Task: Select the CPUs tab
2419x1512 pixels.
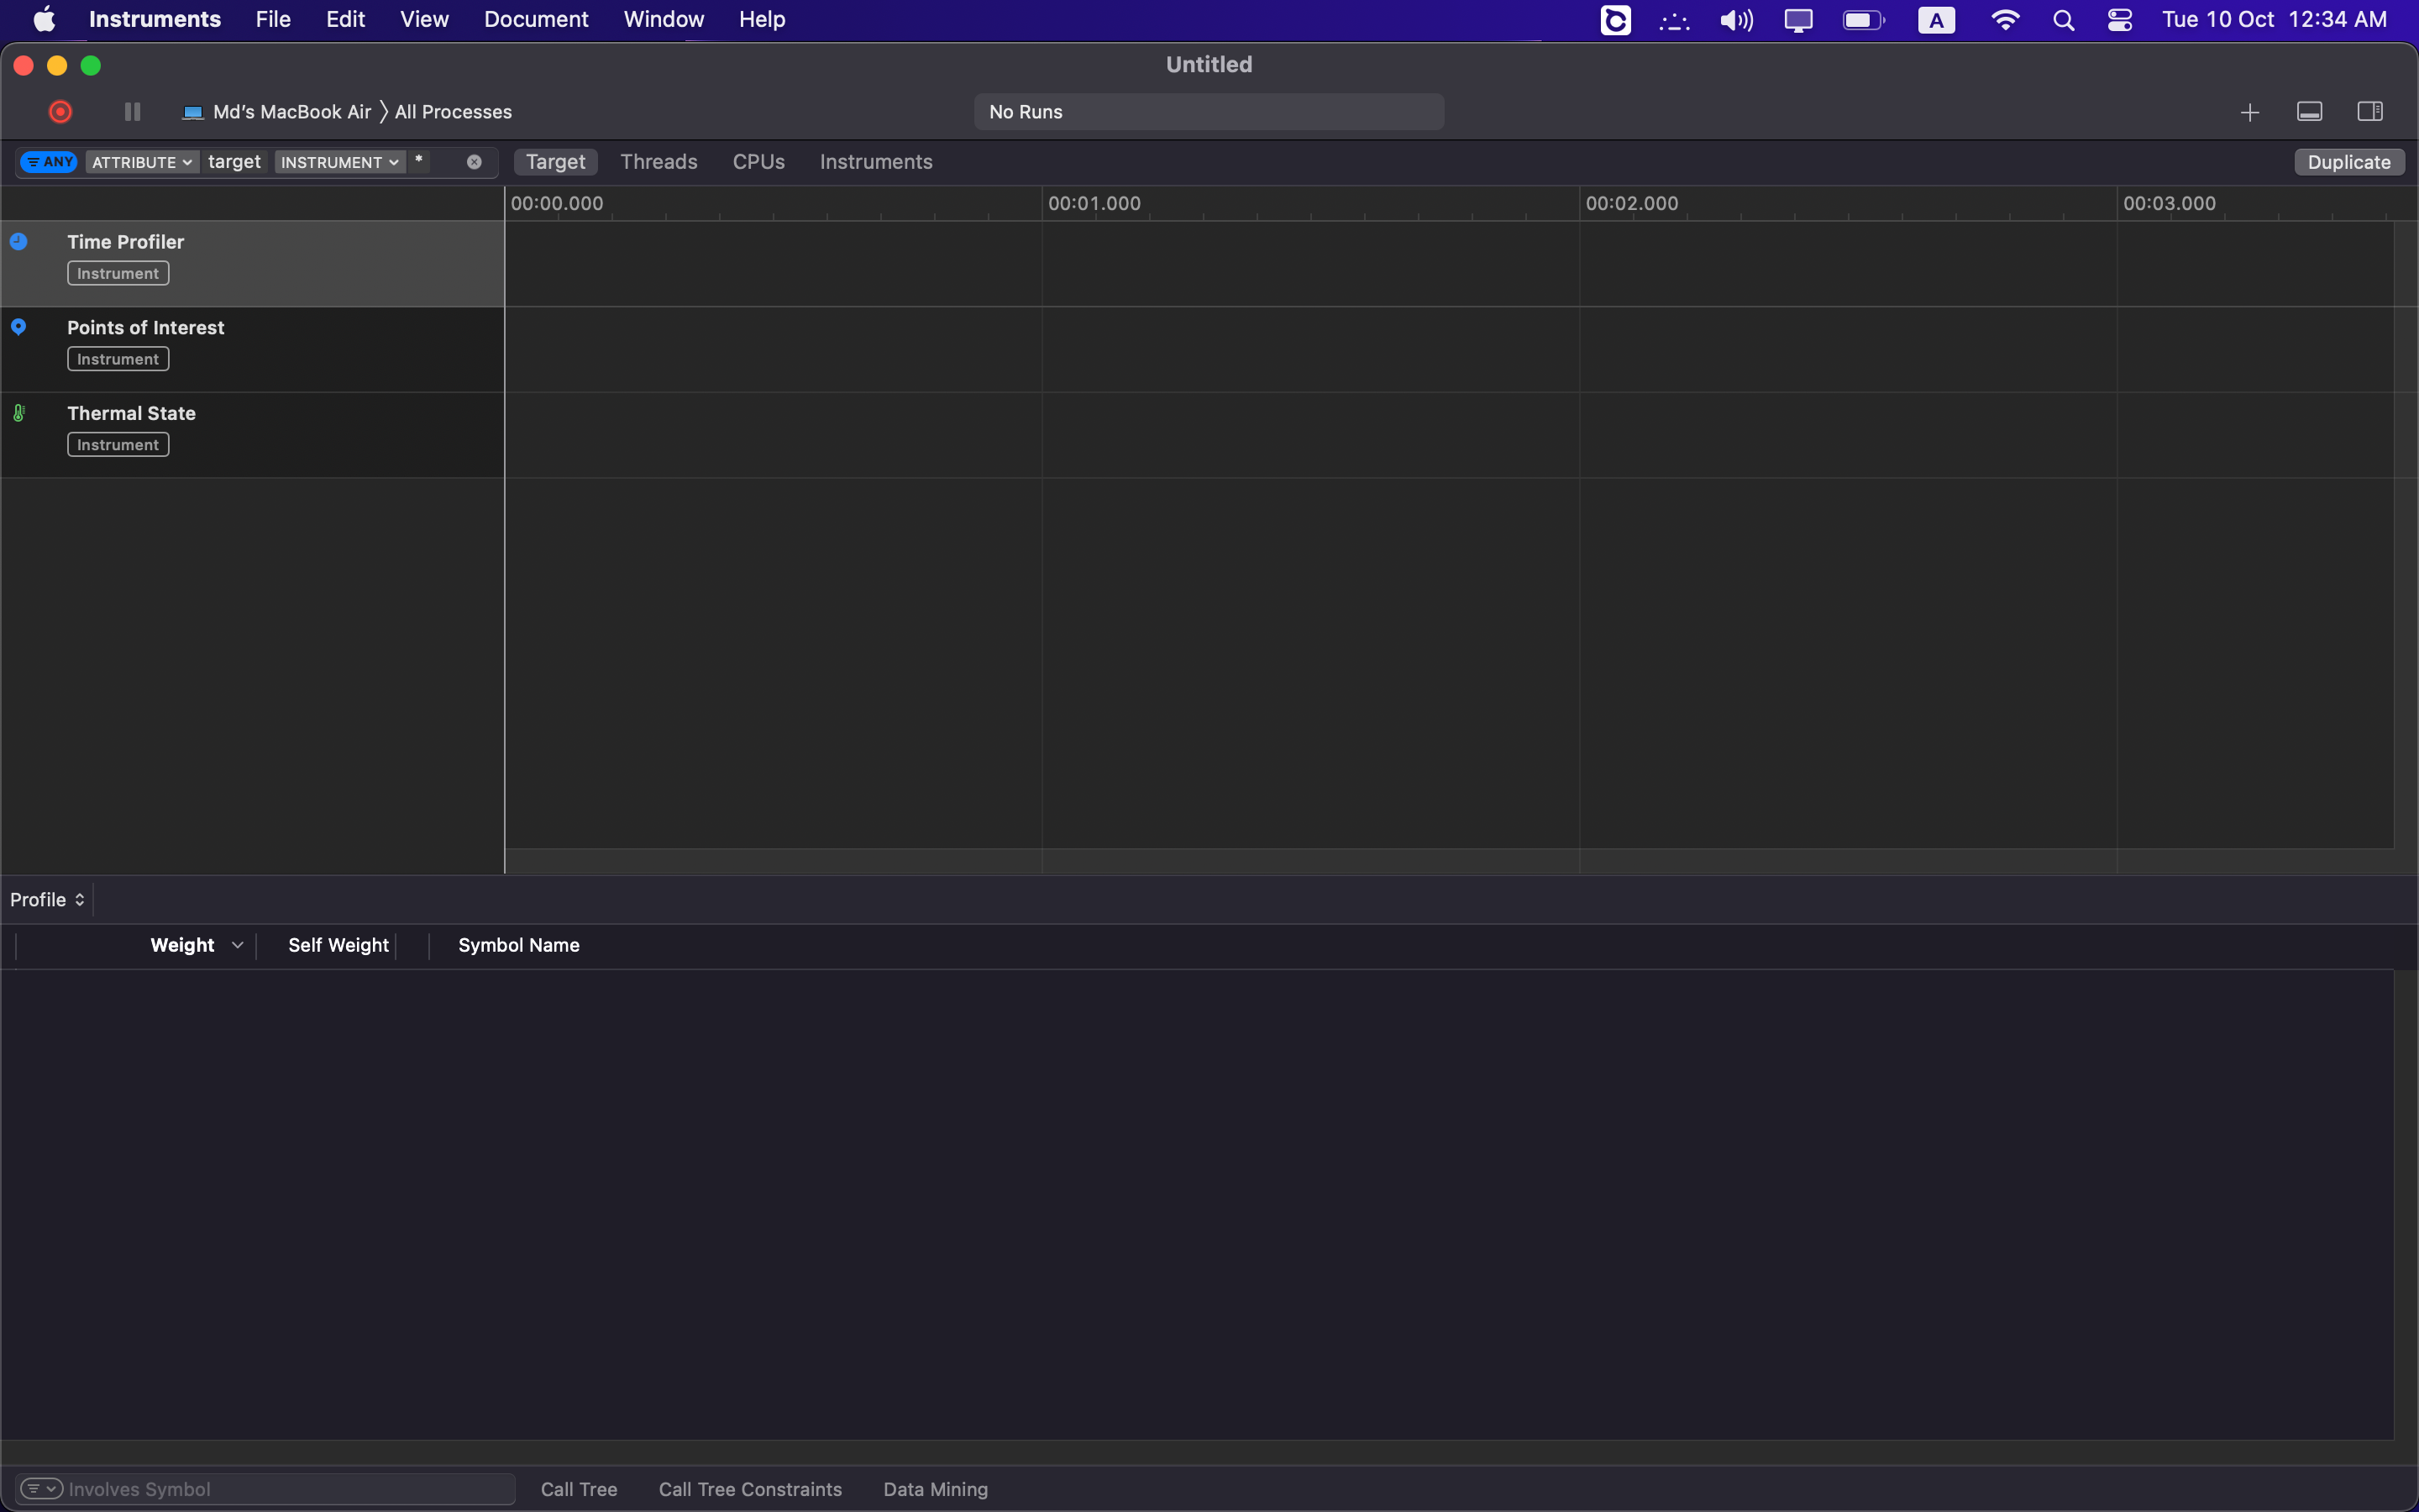Action: pyautogui.click(x=759, y=162)
